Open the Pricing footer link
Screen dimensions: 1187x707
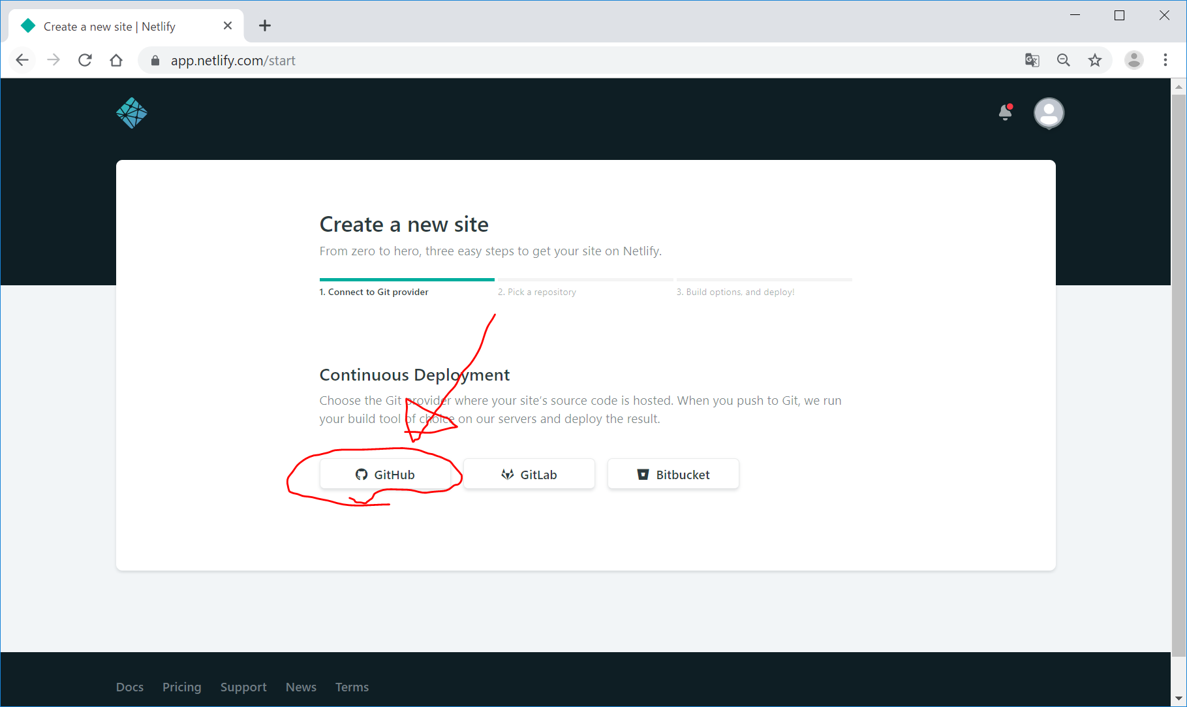tap(182, 687)
